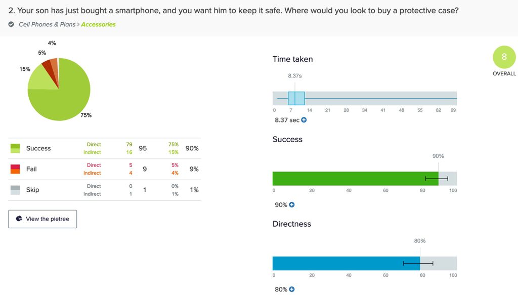Click the Cell Phones & Plans breadcrumb
518x295 pixels.
coord(47,24)
